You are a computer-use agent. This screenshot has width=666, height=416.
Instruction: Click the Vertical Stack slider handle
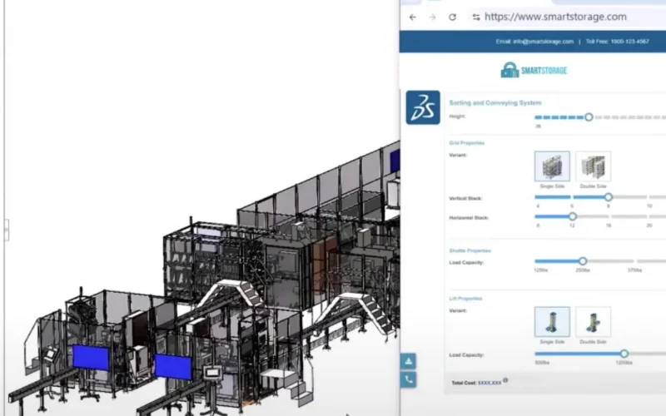[609, 197]
